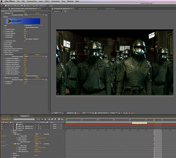The height and width of the screenshot is (158, 176).
Task: Click the Alpha Bias eyedropper
Action: pyautogui.click(x=28, y=37)
